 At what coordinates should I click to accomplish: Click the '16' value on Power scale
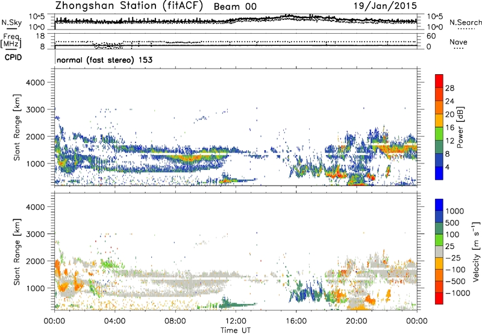point(449,128)
